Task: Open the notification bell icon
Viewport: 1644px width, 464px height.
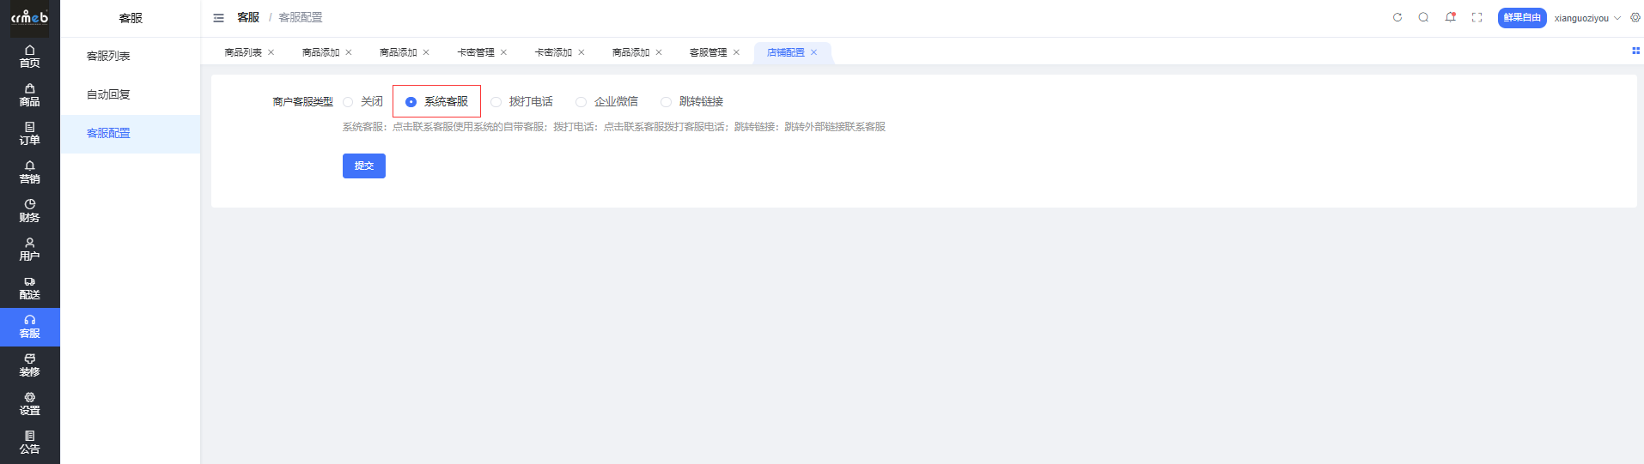Action: (x=1450, y=17)
